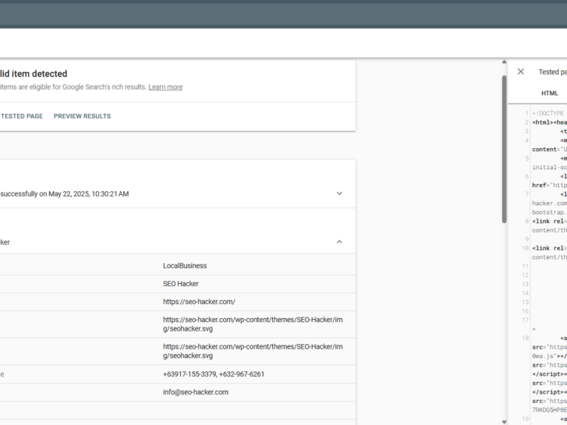The width and height of the screenshot is (567, 425).
Task: Click the vertical scrollbar thumb
Action: click(x=504, y=150)
